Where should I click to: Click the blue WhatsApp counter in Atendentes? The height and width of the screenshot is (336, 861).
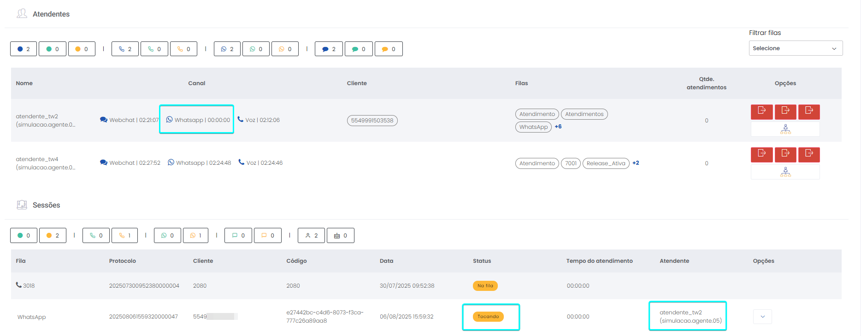tap(227, 49)
